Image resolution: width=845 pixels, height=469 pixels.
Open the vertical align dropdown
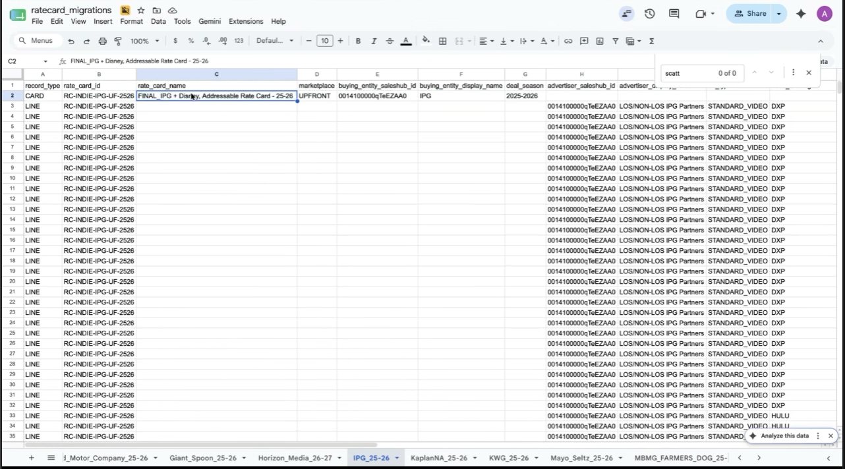coord(506,41)
